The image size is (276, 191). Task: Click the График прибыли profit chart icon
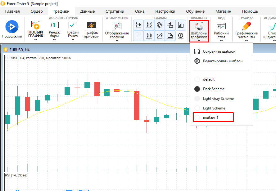click(x=91, y=25)
